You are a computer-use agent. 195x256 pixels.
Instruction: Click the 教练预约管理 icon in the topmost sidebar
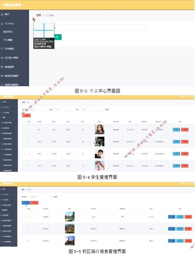coord(2,76)
